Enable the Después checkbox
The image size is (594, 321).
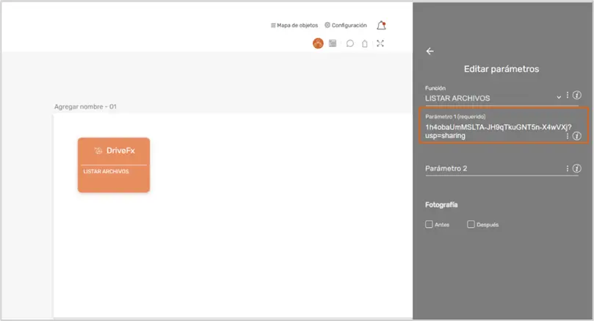(x=471, y=224)
